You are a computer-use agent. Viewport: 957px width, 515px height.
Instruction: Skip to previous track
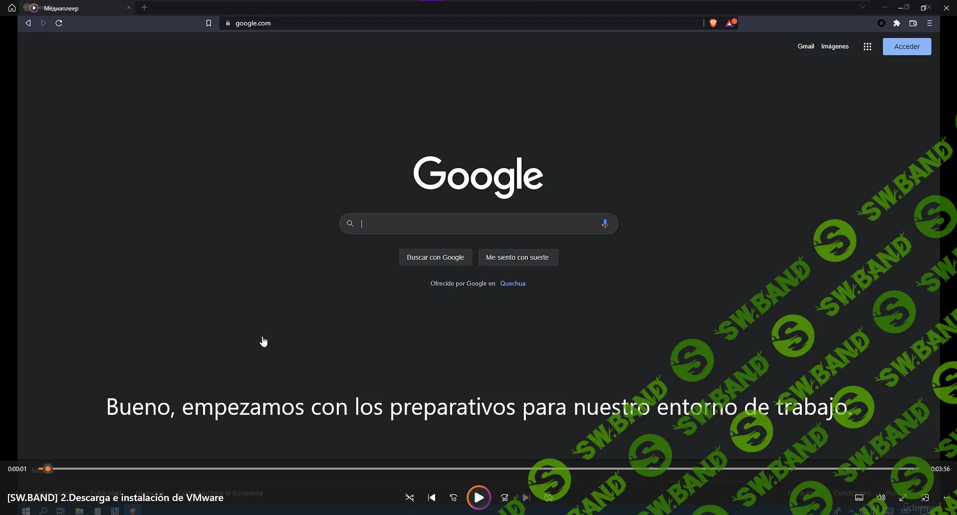[432, 498]
